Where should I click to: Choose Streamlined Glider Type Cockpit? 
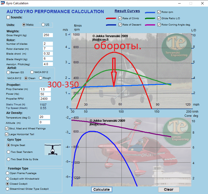point(8,189)
